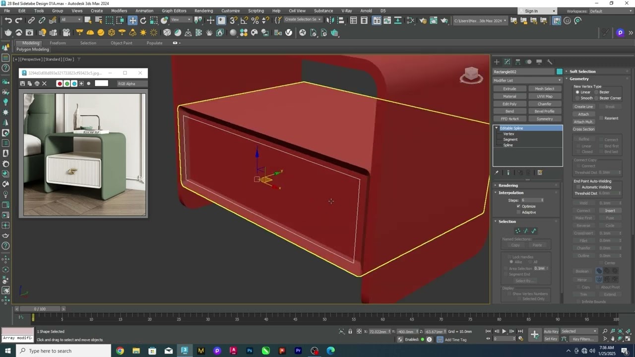
Task: Open the Modifier List dropdown
Action: click(527, 80)
